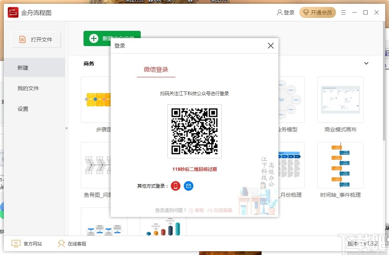Click the WeChat QR code

click(194, 131)
